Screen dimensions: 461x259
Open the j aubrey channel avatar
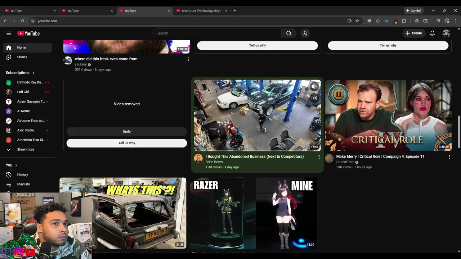(68, 60)
